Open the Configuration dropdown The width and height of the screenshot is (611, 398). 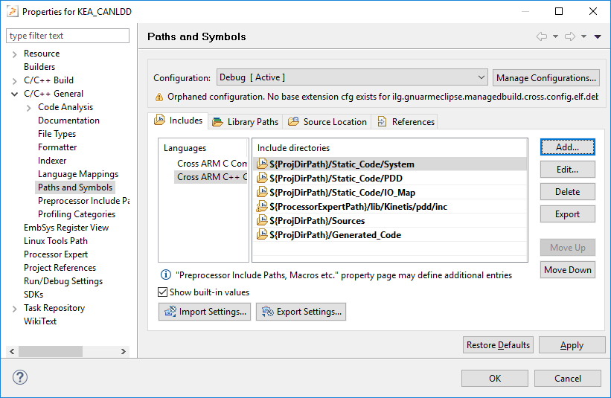pos(352,77)
